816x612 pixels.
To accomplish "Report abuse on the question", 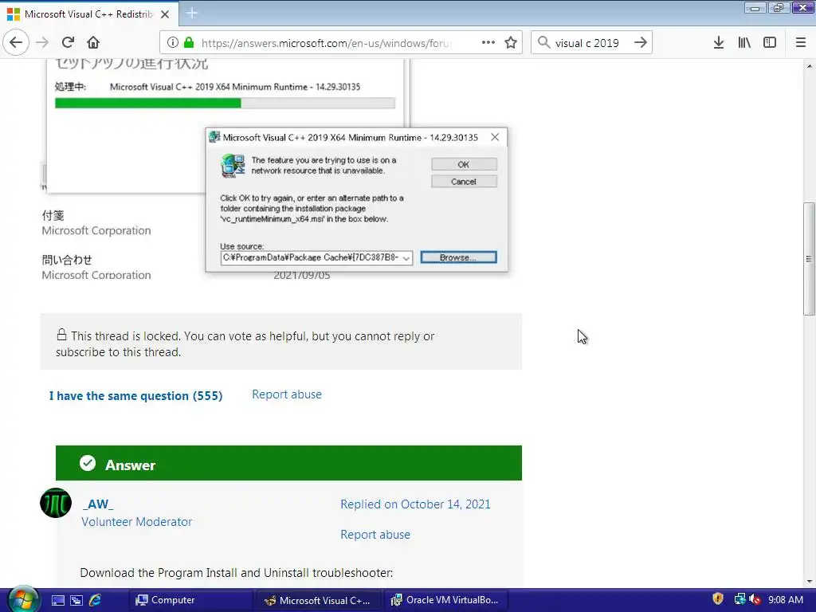I will tap(287, 394).
